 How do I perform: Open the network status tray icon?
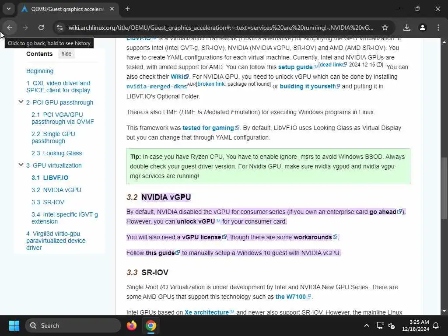pos(380,325)
